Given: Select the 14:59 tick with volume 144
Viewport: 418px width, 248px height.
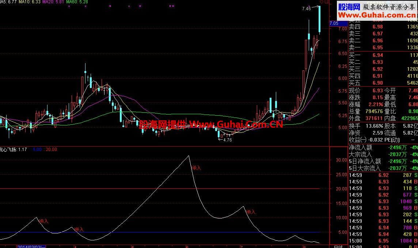Looking at the screenshot, I should point(383,221).
